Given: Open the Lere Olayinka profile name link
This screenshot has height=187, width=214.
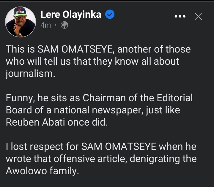Looking at the screenshot, I should [x=71, y=14].
